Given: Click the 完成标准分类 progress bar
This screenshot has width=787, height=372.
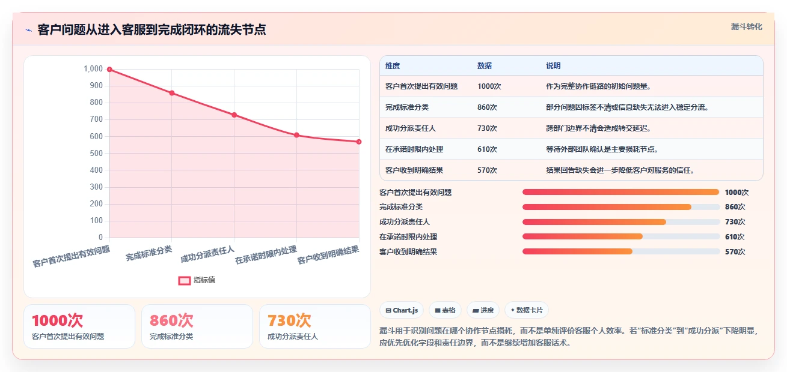Looking at the screenshot, I should coord(621,207).
